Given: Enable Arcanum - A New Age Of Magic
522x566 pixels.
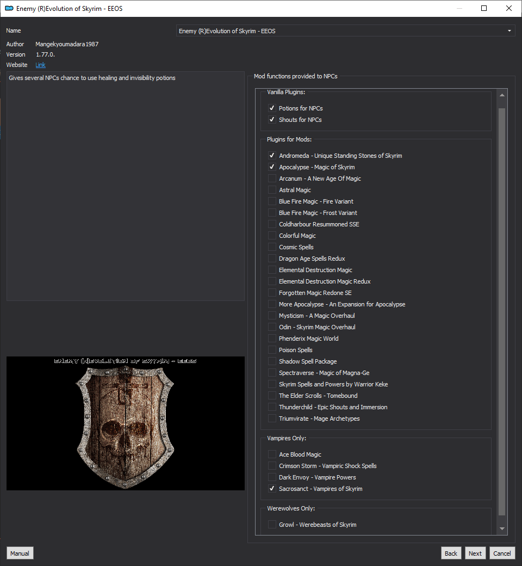Looking at the screenshot, I should click(272, 179).
